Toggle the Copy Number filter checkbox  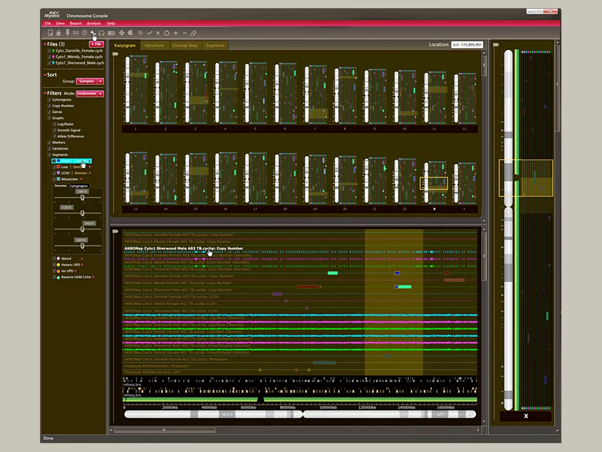49,106
